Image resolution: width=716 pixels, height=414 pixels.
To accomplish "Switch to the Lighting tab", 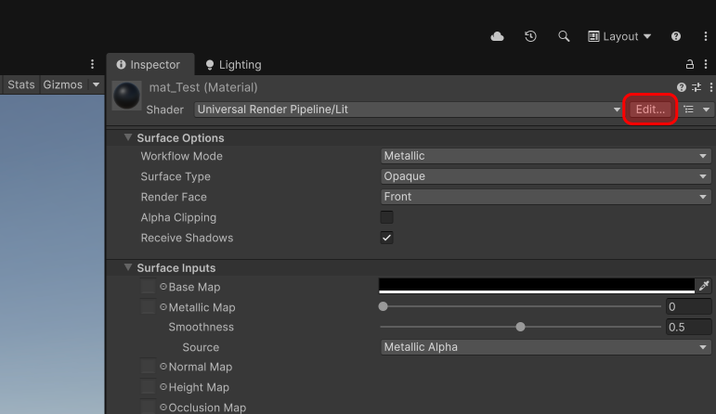I will click(233, 64).
